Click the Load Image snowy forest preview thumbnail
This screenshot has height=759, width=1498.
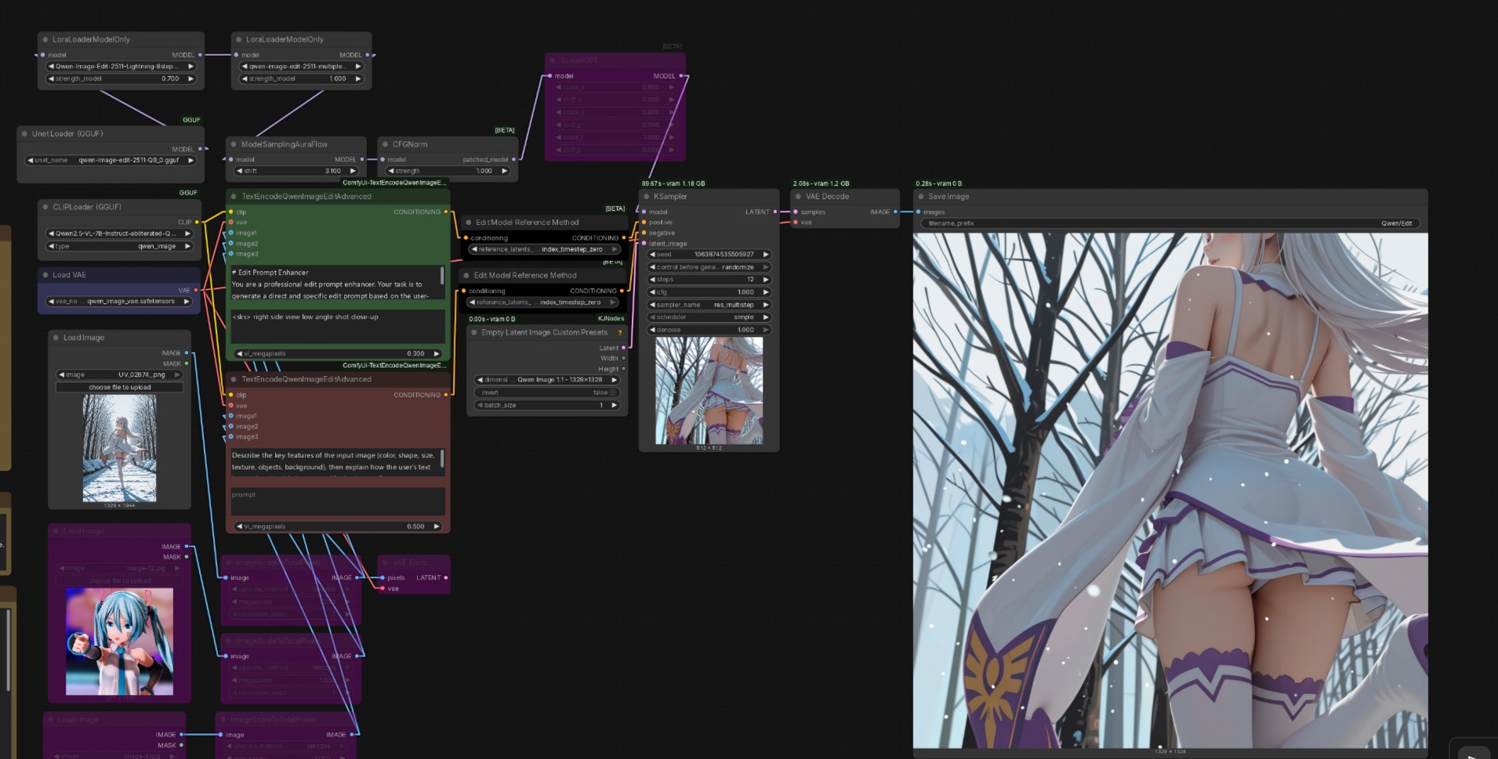119,448
